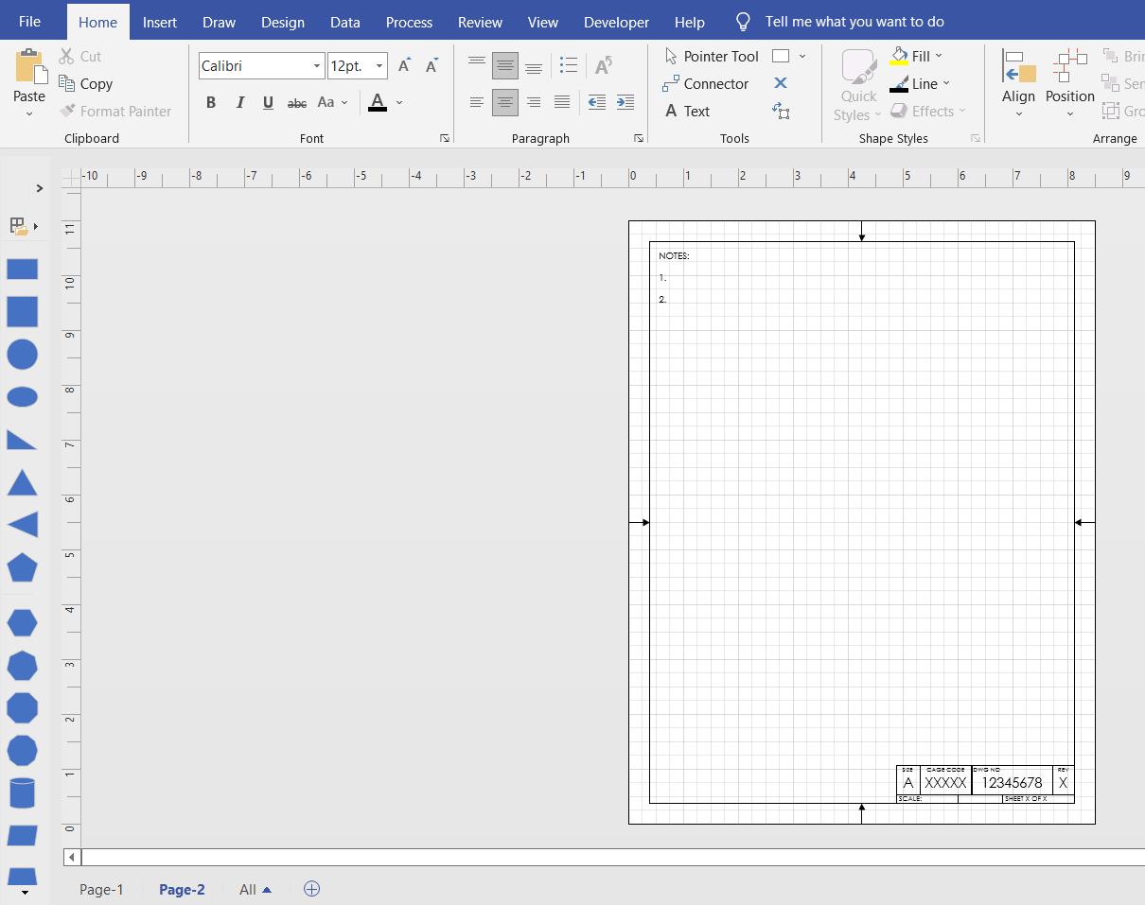Switch to the Draw tab

click(219, 22)
